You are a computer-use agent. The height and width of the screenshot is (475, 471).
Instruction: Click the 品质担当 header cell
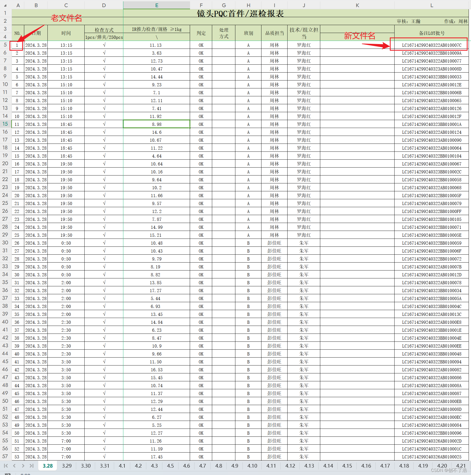pos(274,33)
